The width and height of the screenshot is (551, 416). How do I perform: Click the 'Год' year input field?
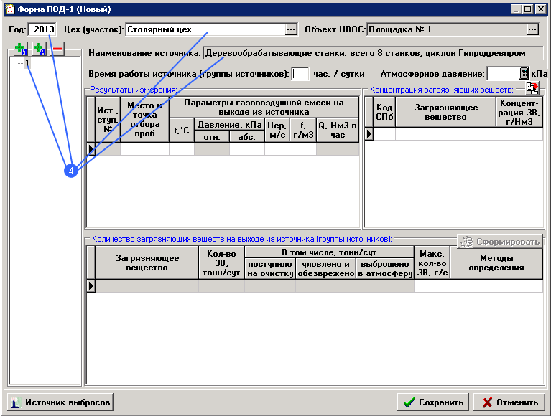[x=43, y=29]
